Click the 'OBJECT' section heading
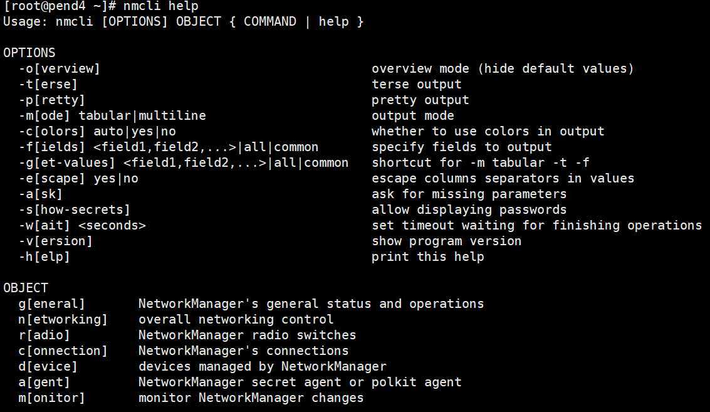This screenshot has width=710, height=412. click(26, 288)
